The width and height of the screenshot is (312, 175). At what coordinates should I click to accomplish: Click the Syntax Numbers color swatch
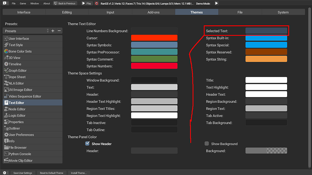(154, 66)
